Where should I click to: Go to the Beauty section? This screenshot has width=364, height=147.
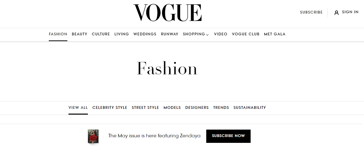(x=80, y=34)
